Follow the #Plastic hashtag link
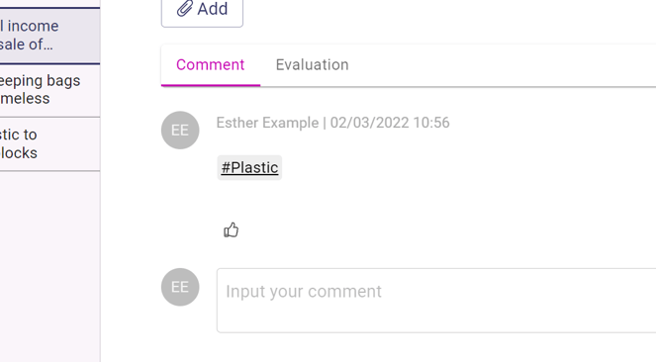 [x=249, y=167]
